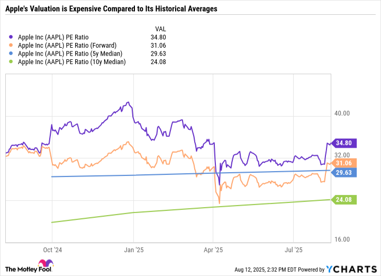Click the blue 29.63 value flag
Screen dimensions: 381x276
tap(346, 172)
